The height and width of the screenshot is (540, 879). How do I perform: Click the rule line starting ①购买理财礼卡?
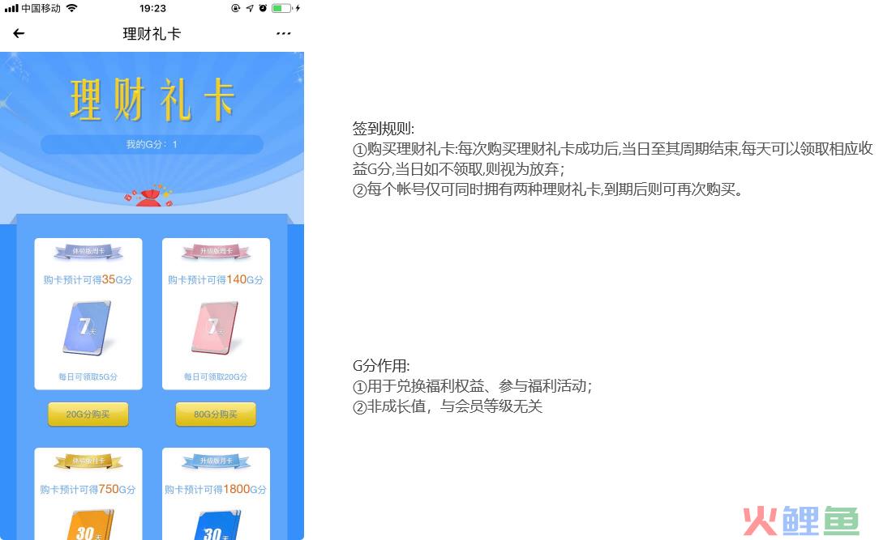[x=613, y=159]
